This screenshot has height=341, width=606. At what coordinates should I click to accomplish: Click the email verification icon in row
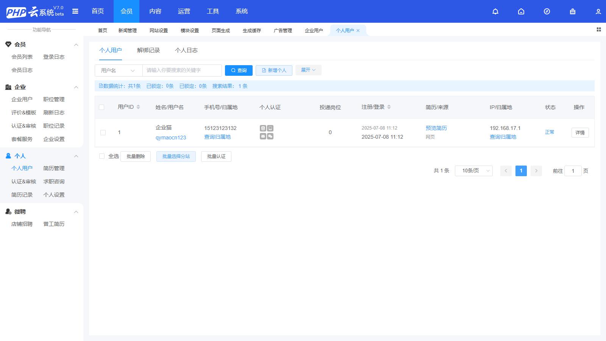click(263, 136)
